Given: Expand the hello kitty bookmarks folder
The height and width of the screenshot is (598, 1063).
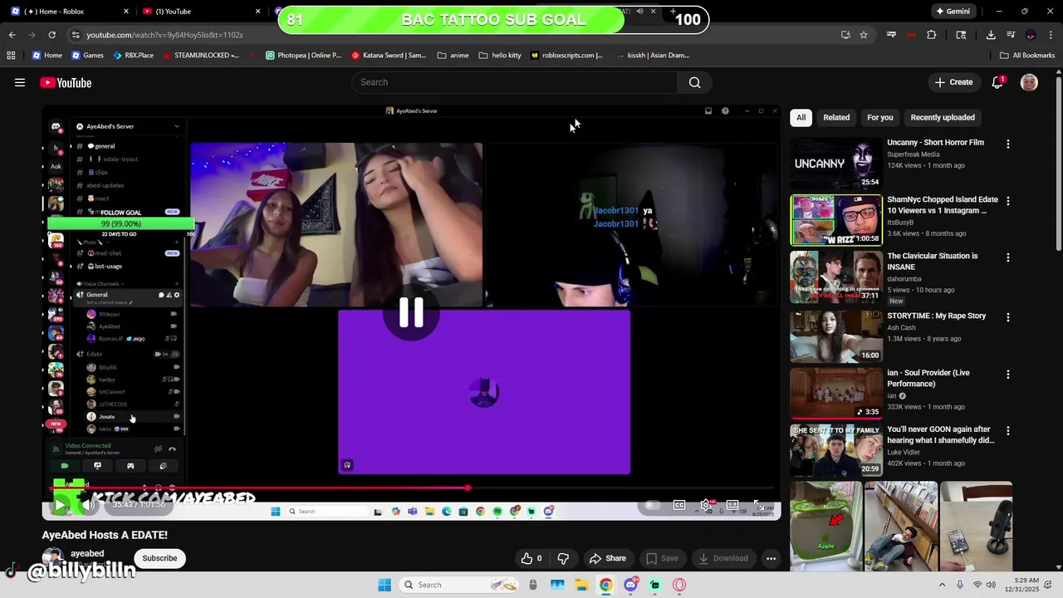Looking at the screenshot, I should 500,56.
